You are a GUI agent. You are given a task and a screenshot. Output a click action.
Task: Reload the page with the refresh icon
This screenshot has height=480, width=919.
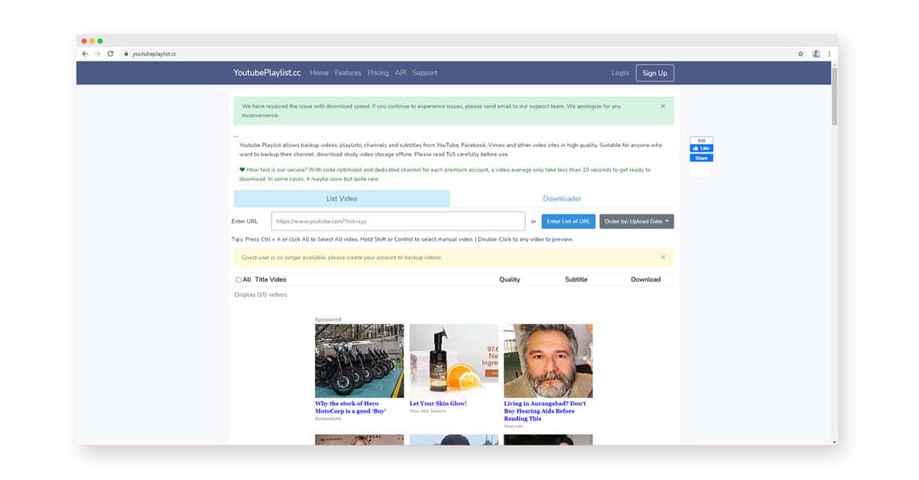click(110, 54)
